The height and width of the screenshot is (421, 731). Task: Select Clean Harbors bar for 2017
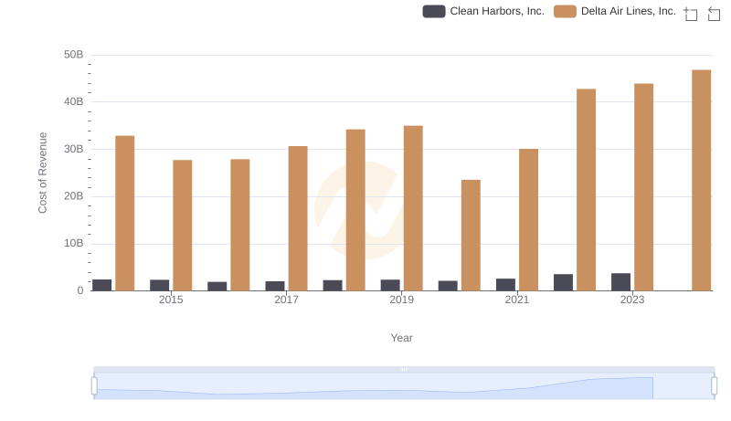(x=275, y=286)
